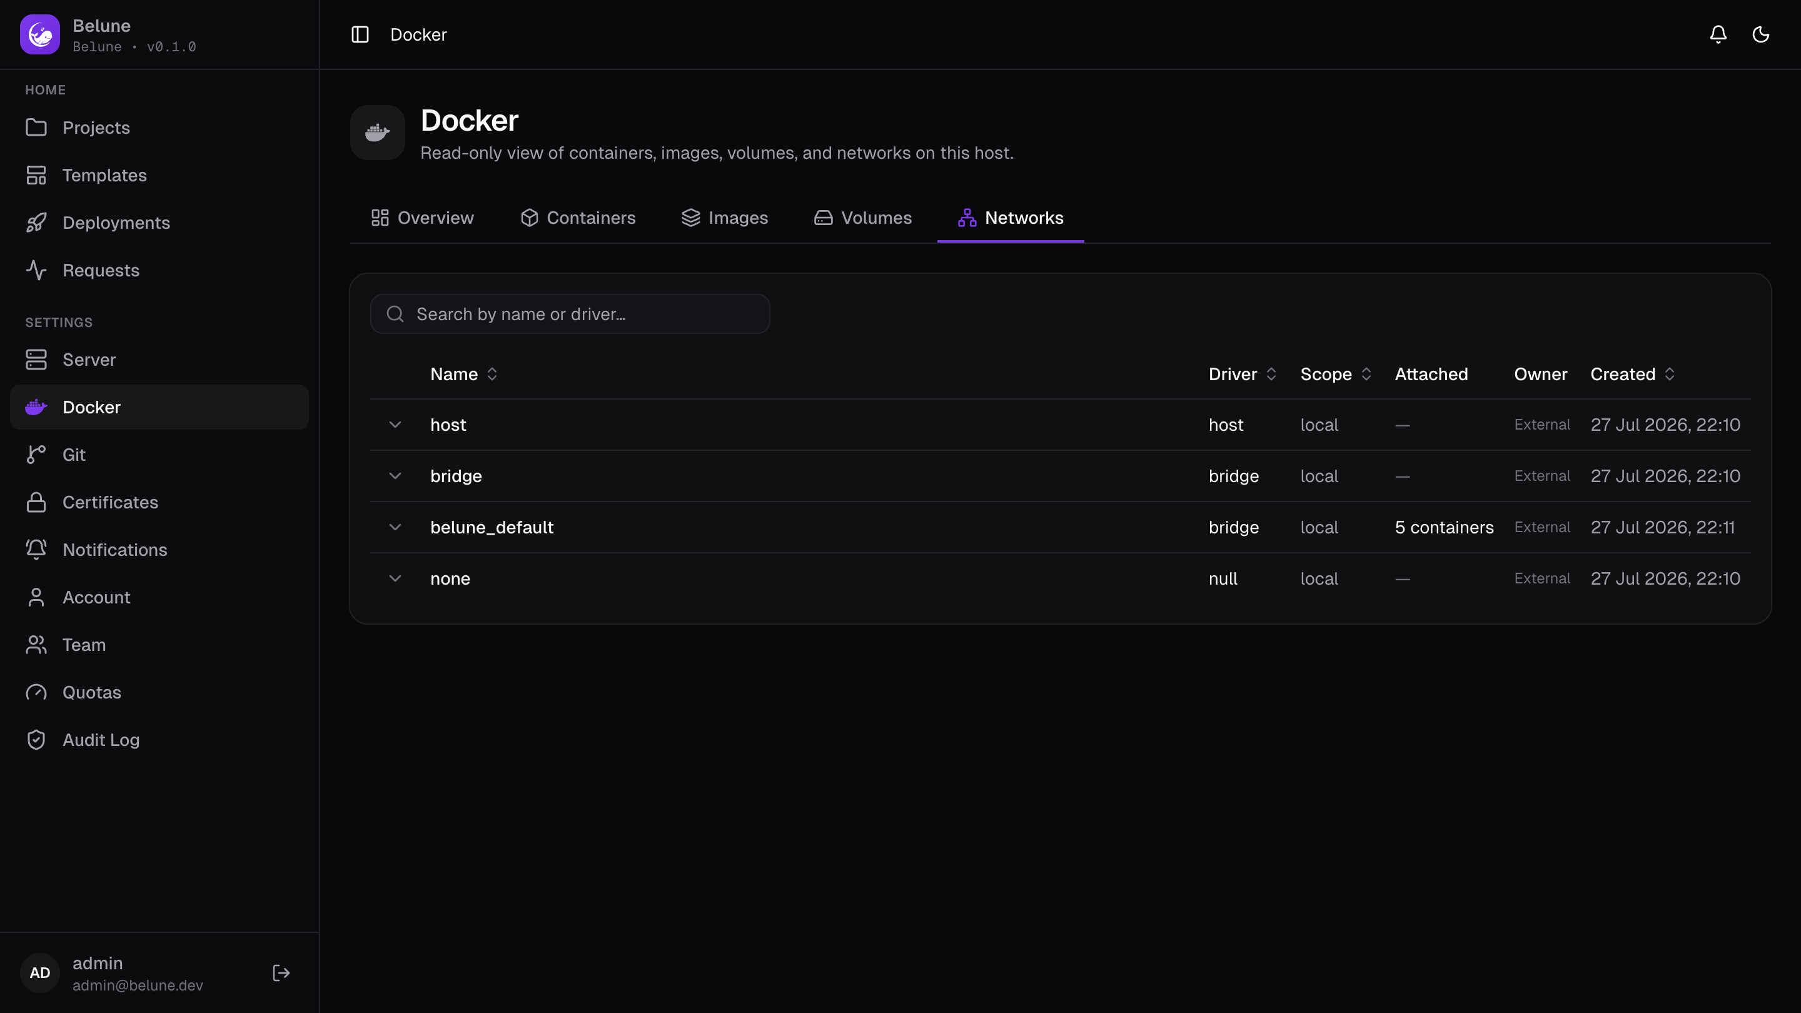Viewport: 1801px width, 1013px height.
Task: Click the Attached column header
Action: [x=1431, y=375]
